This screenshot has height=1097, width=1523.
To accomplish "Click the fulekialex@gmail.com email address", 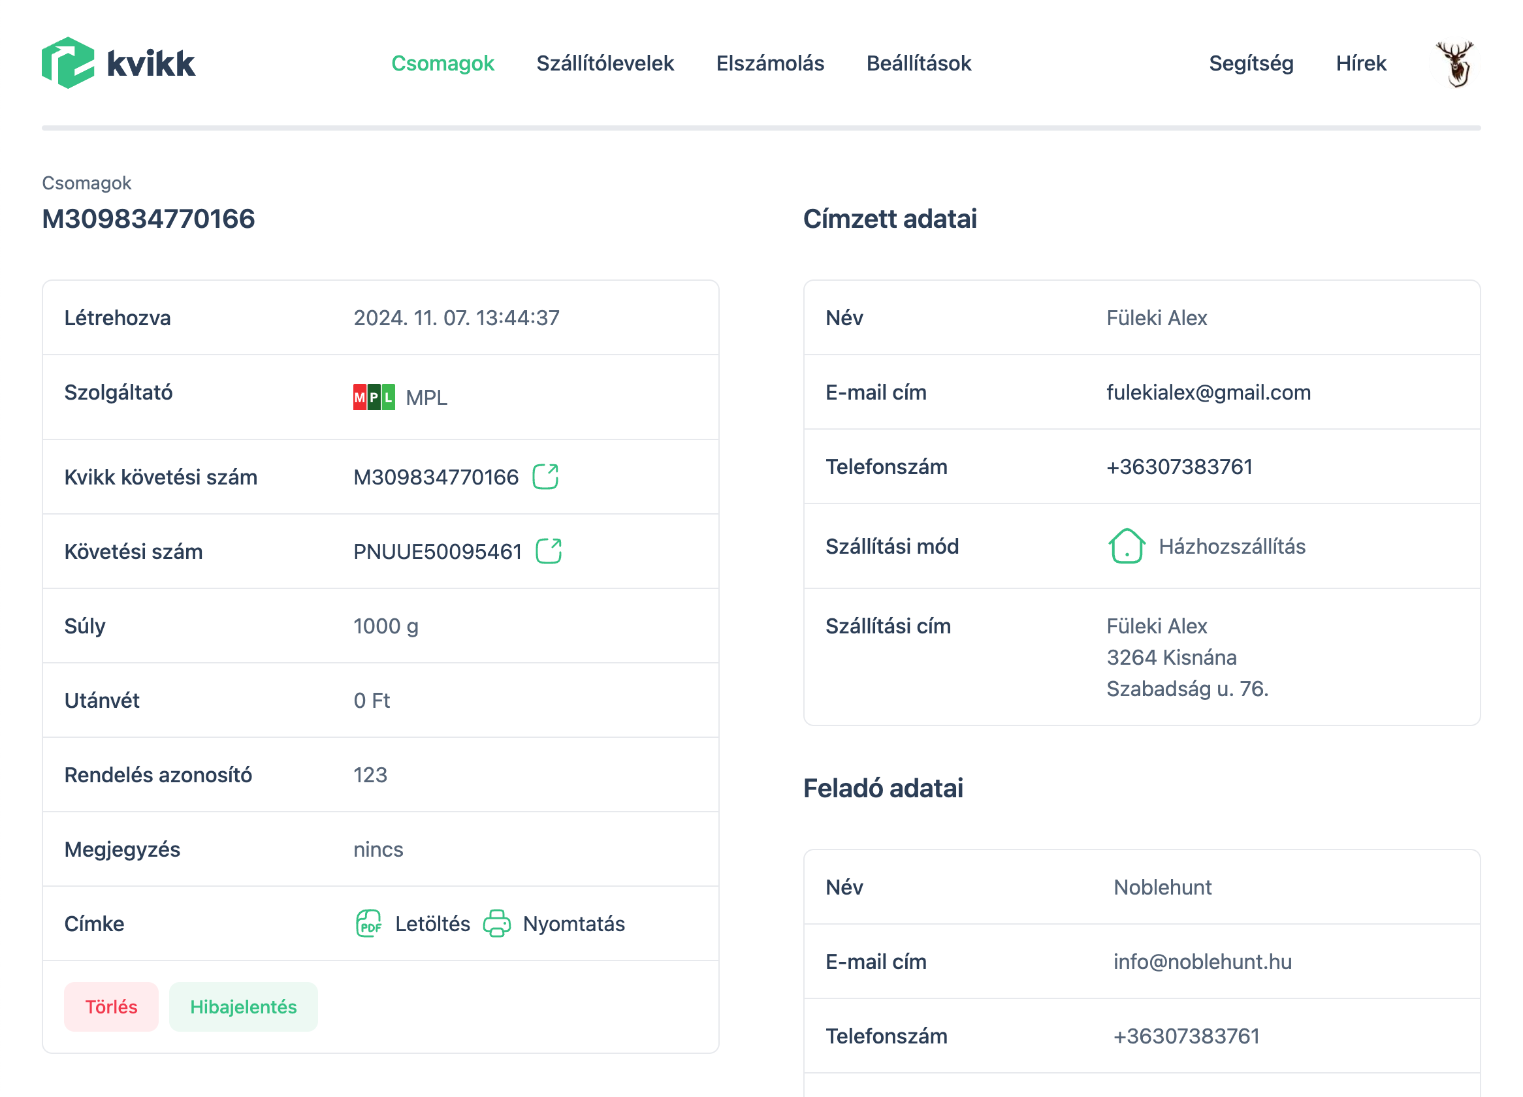I will click(x=1208, y=392).
